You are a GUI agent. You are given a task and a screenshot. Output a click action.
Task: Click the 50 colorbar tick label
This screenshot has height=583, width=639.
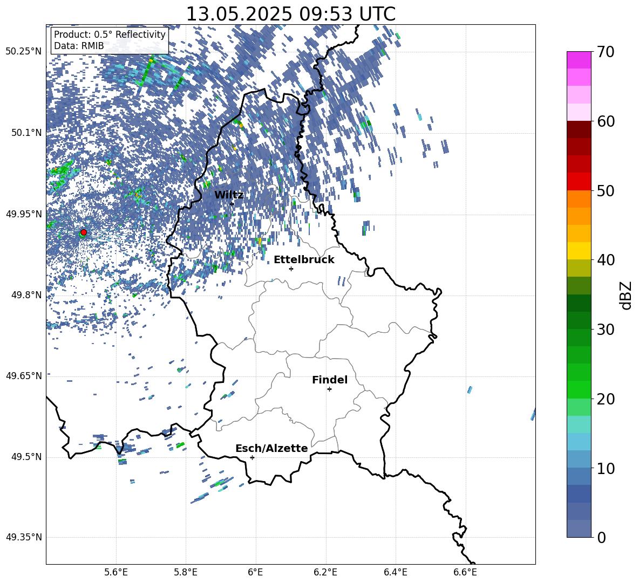(x=605, y=191)
